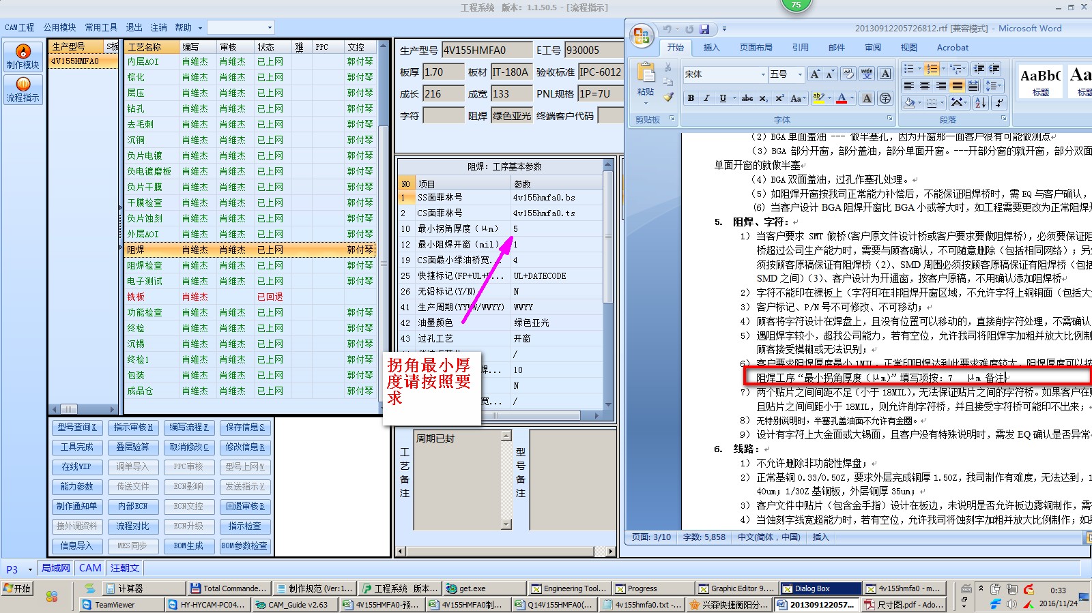Toggle numbered list formatting
The width and height of the screenshot is (1092, 613).
(x=932, y=69)
